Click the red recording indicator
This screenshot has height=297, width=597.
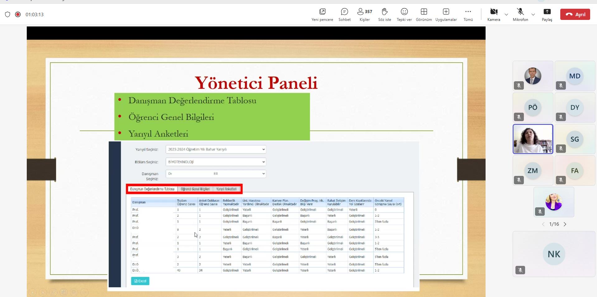tap(18, 14)
